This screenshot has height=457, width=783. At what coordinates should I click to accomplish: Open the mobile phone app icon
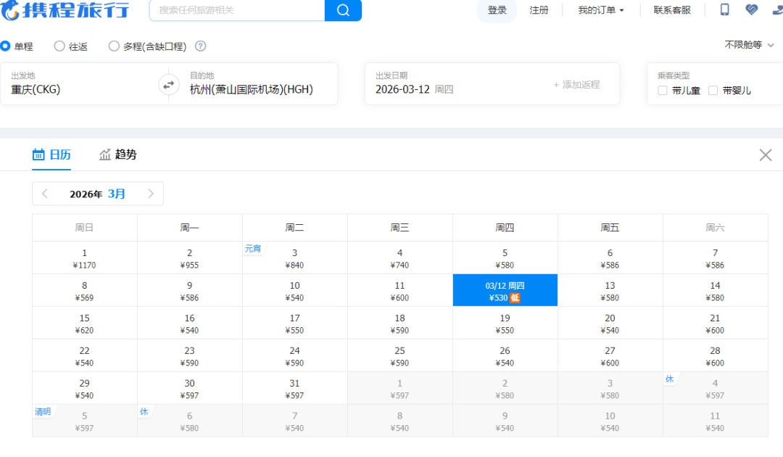coord(724,9)
